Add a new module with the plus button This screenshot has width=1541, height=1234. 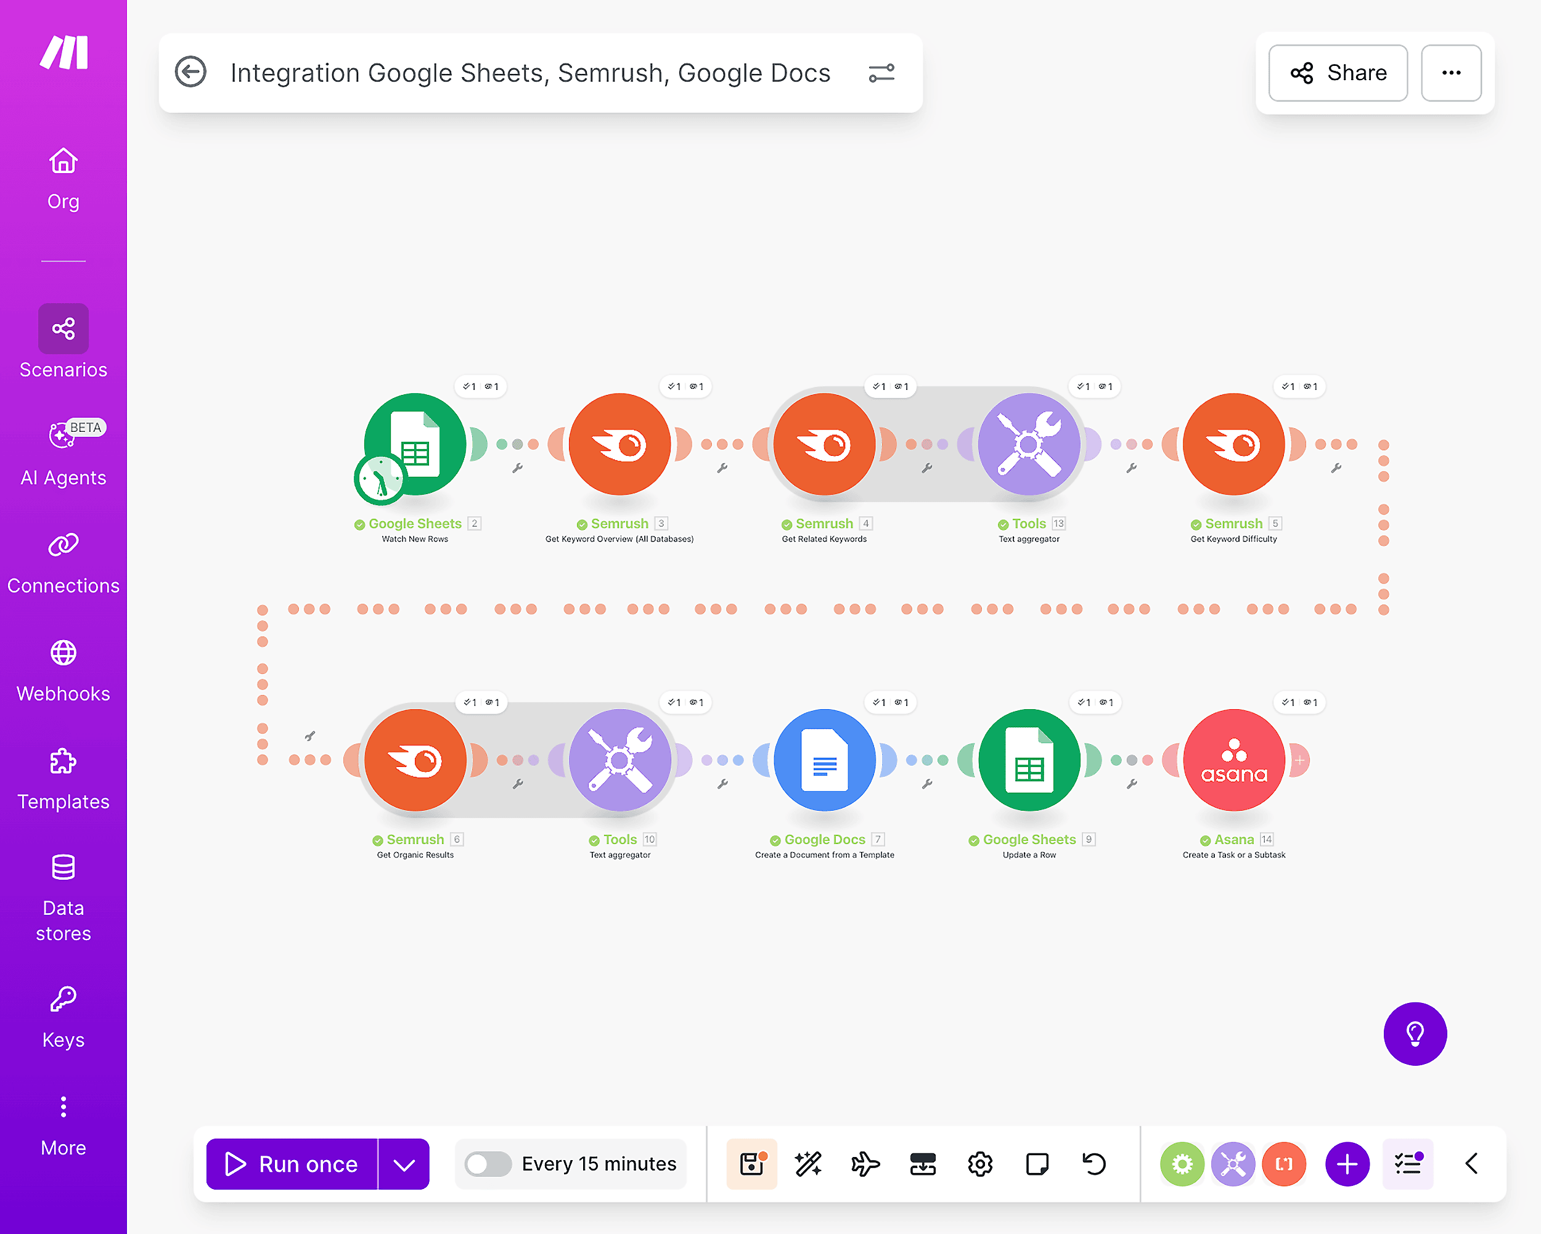point(1347,1164)
